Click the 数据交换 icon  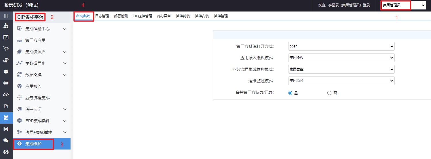(20, 75)
